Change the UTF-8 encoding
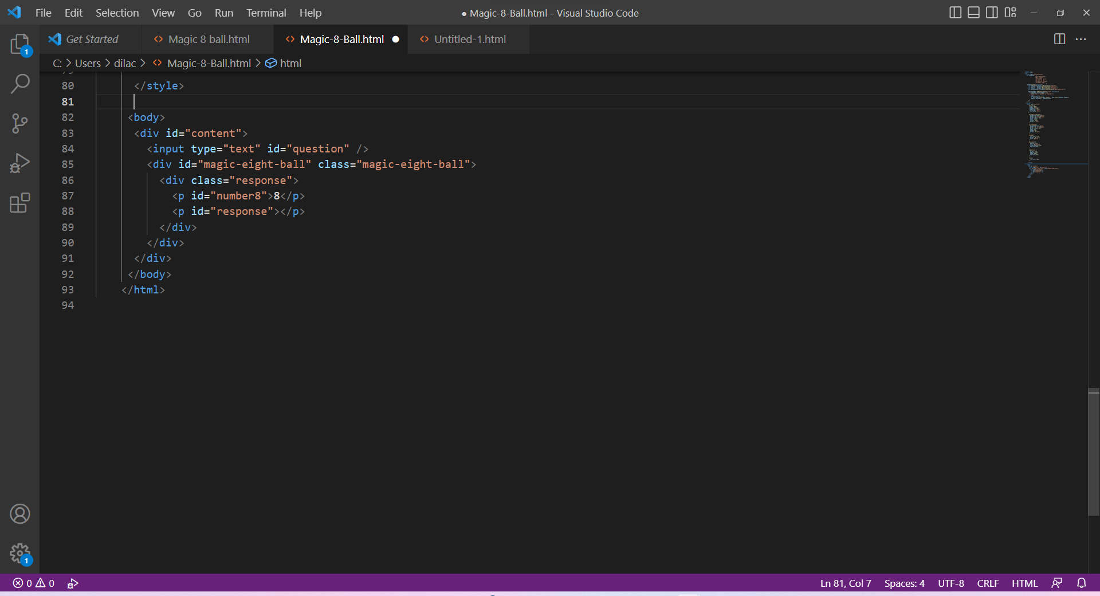This screenshot has height=596, width=1100. [950, 583]
